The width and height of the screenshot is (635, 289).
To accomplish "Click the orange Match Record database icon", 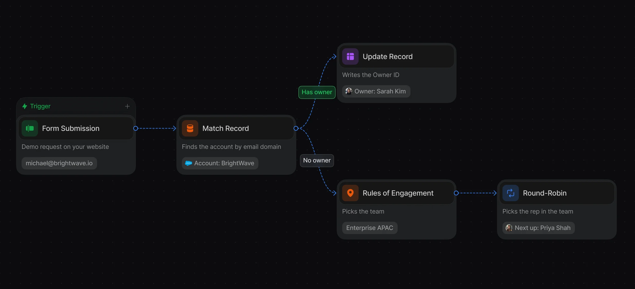I will 190,128.
